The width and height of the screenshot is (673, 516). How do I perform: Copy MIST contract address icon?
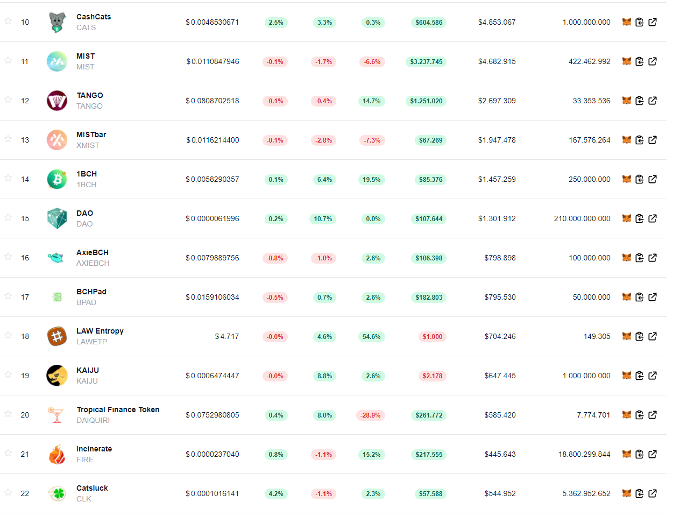coord(640,61)
